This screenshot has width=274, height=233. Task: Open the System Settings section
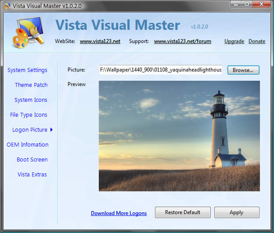point(27,70)
